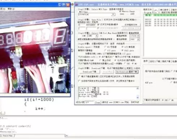Switch to the 串口助手 serial assistant tab
The height and width of the screenshot is (139, 177).
coord(164,10)
